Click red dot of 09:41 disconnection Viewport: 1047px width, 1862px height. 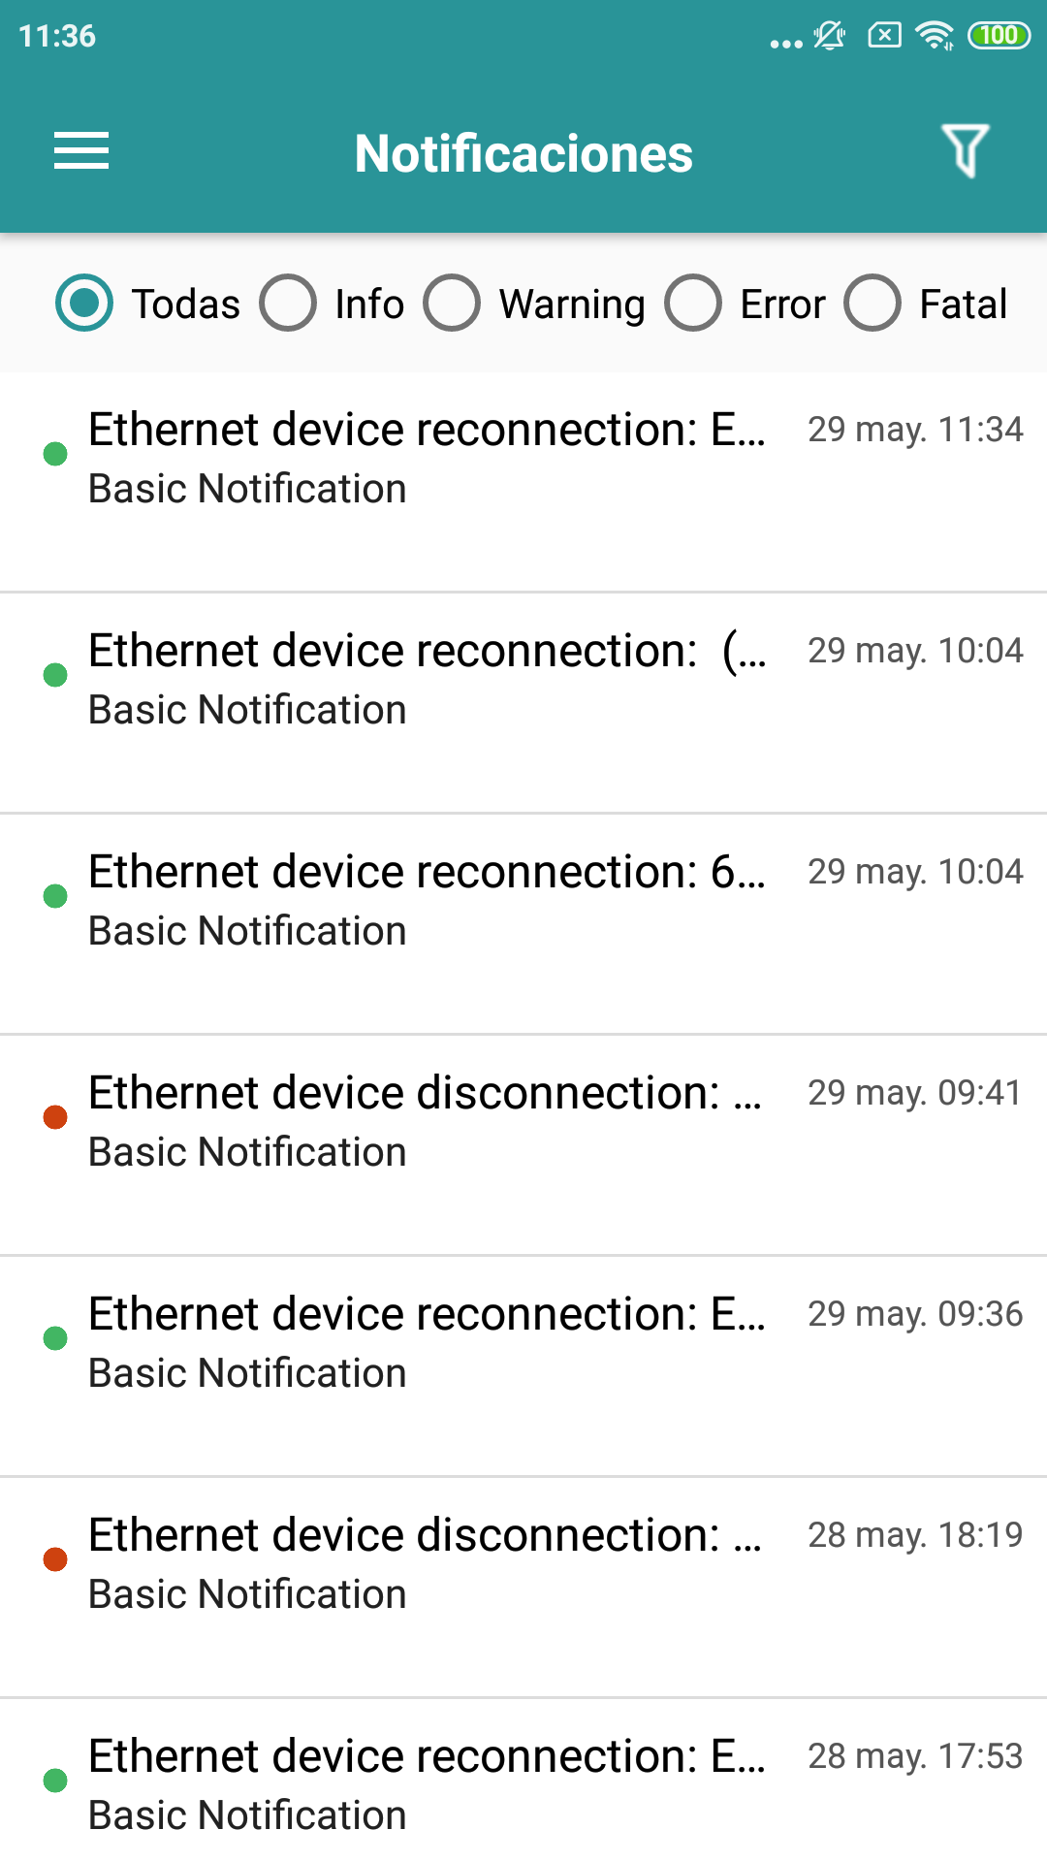tap(55, 1117)
